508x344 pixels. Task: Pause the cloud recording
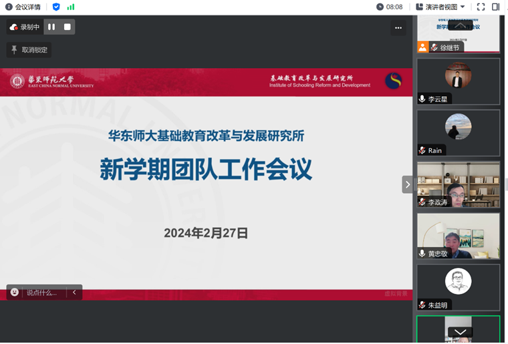51,27
